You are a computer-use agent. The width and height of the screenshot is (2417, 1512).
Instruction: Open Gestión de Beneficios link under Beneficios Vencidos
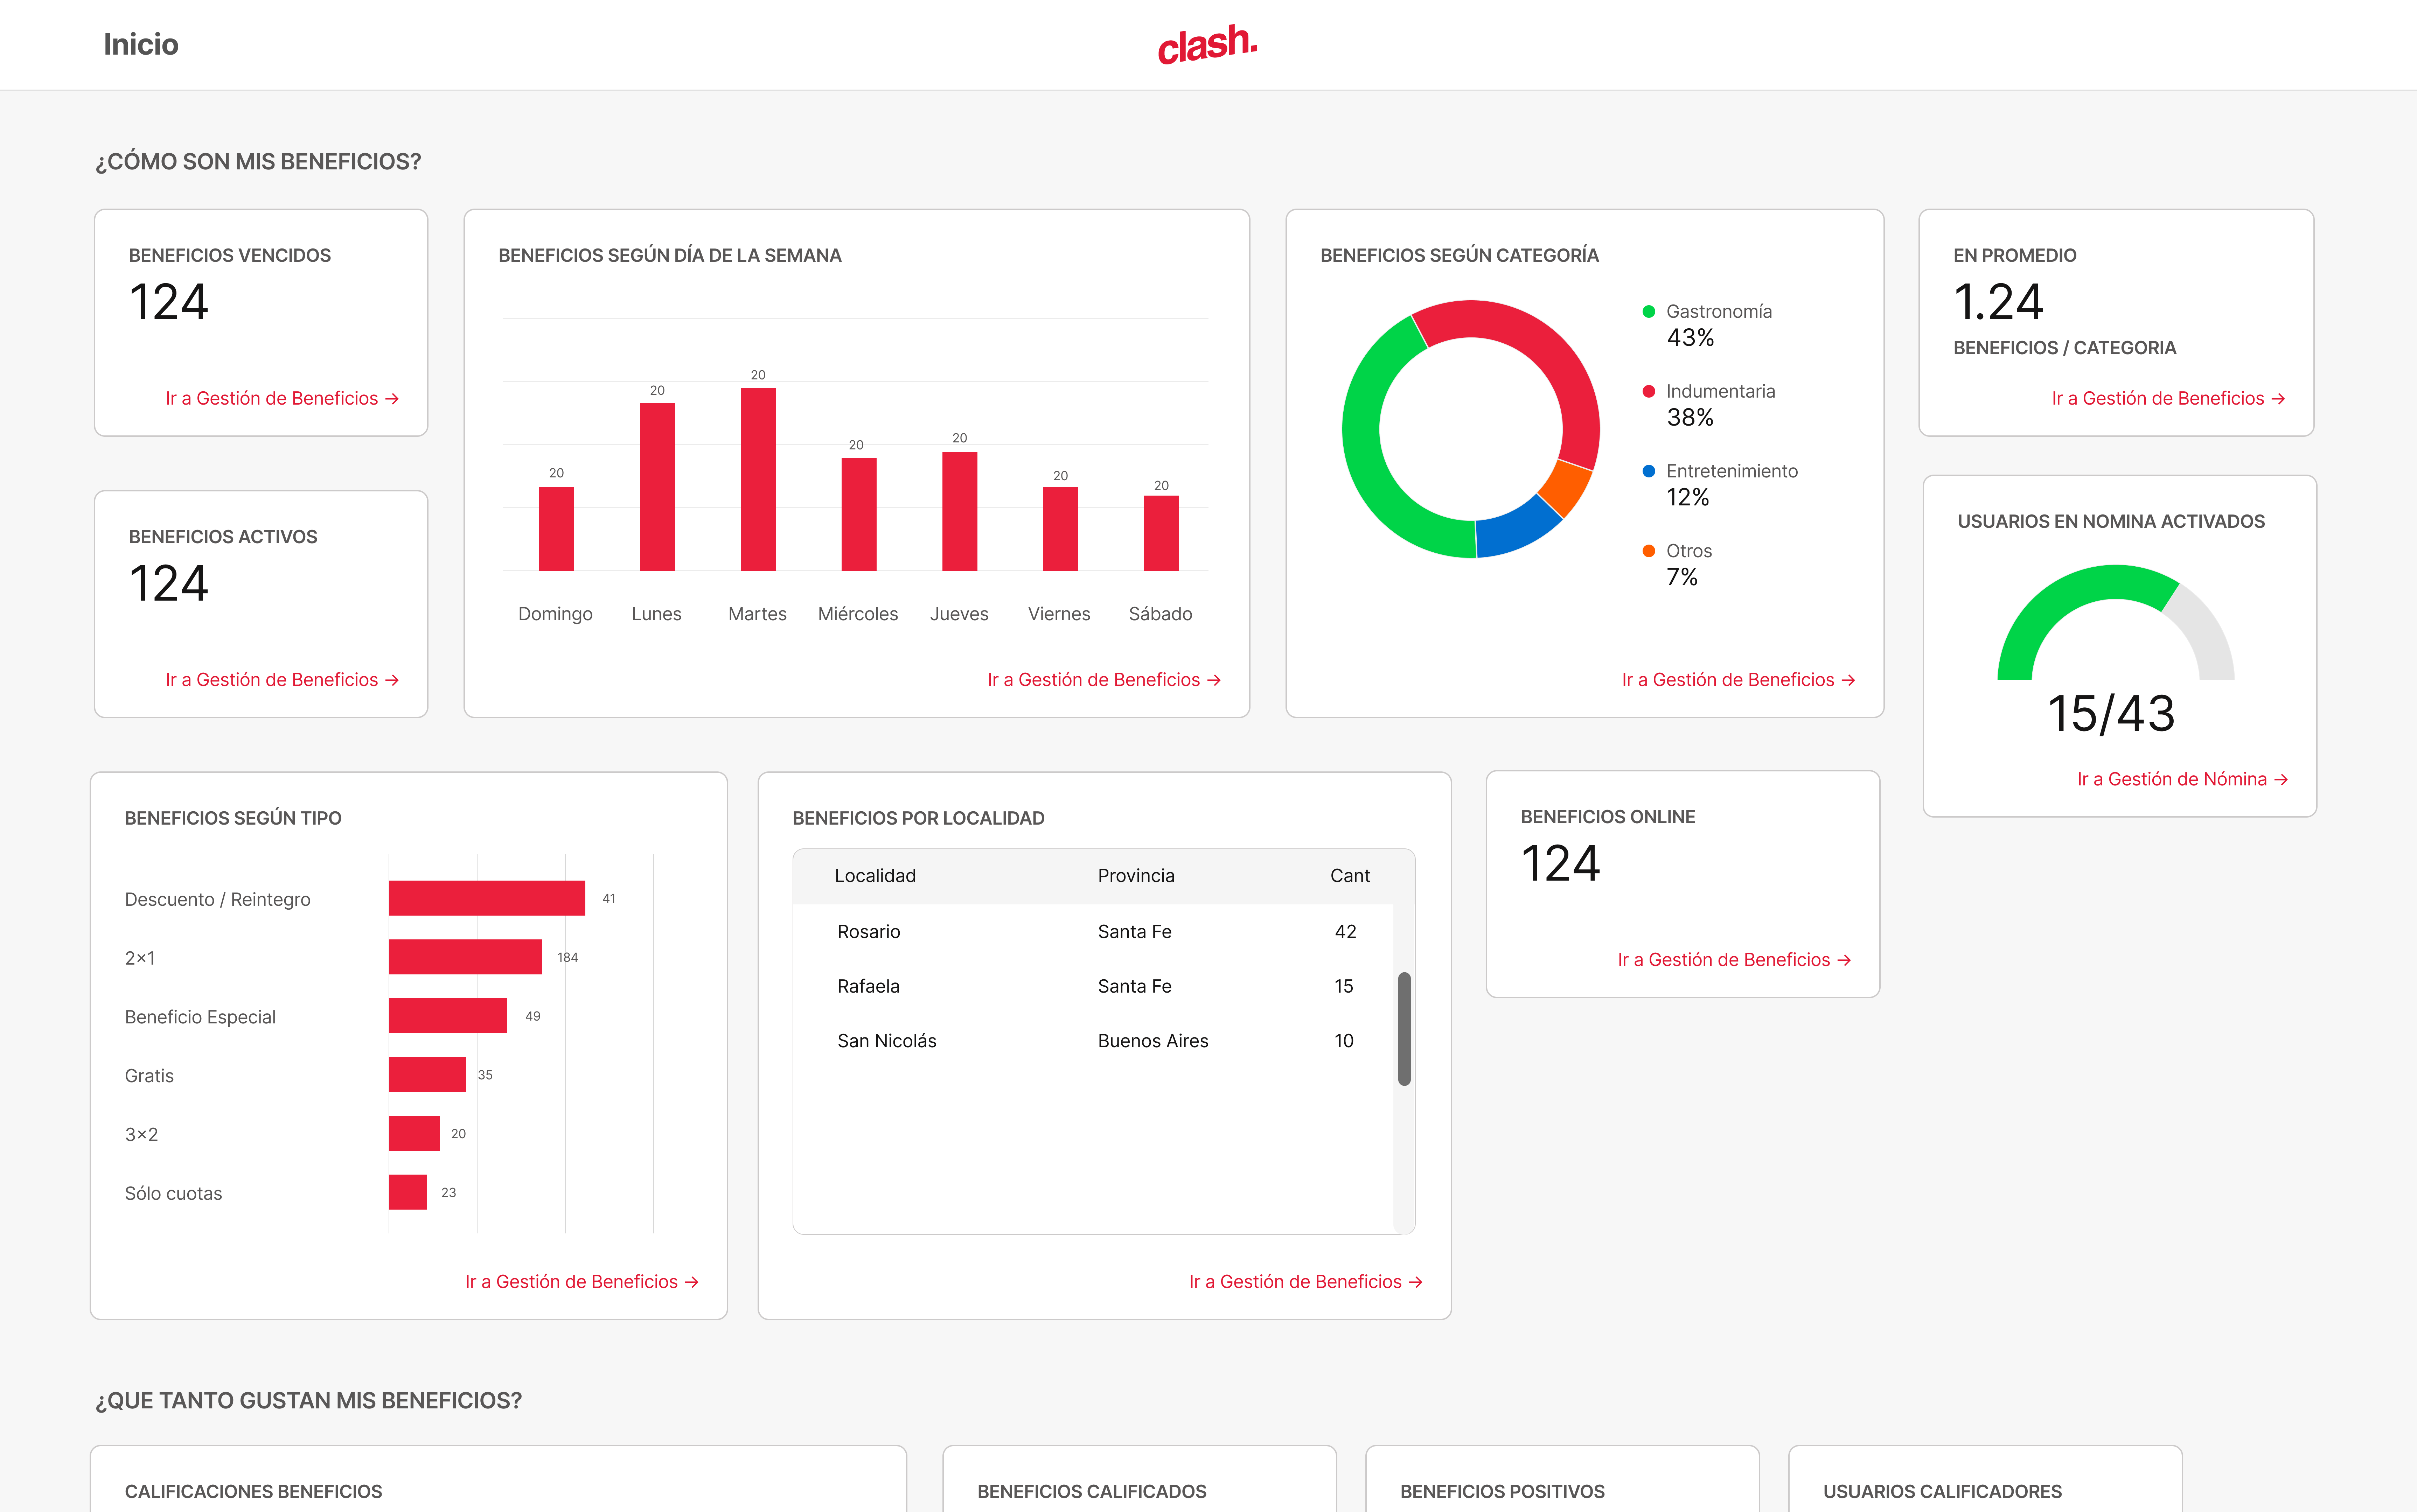point(282,398)
